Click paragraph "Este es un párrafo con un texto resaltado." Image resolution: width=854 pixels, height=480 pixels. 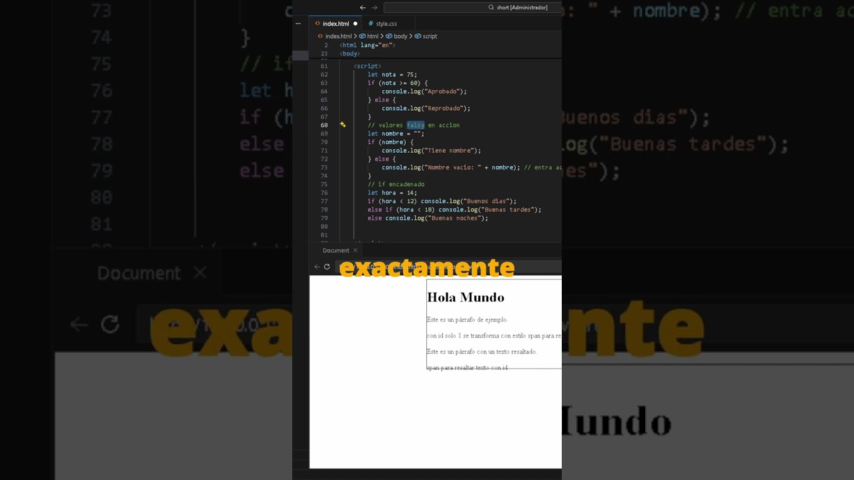click(x=482, y=352)
